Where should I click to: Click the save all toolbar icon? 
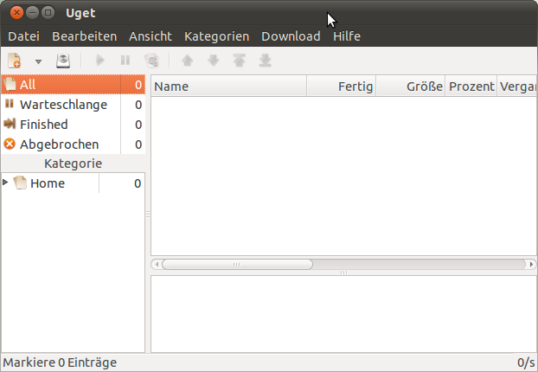(63, 61)
